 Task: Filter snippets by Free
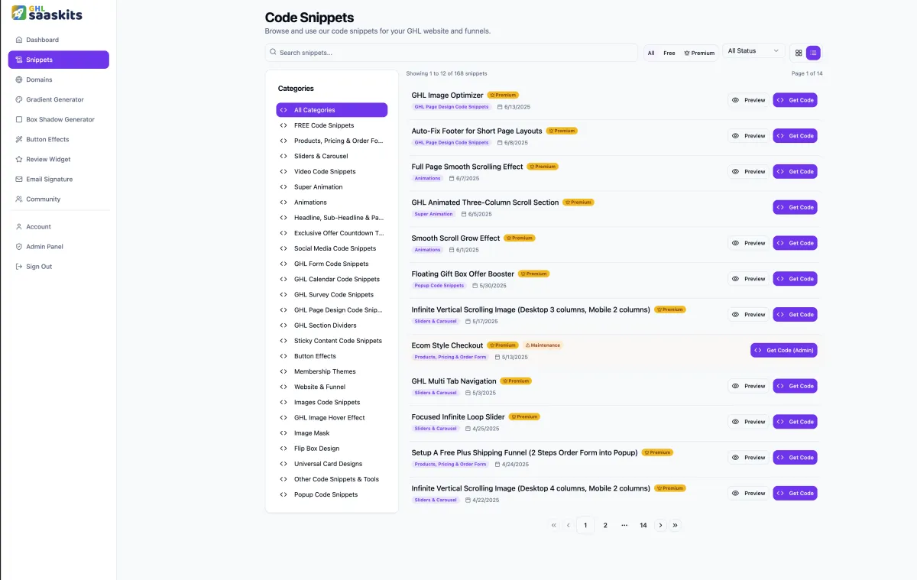coord(669,53)
